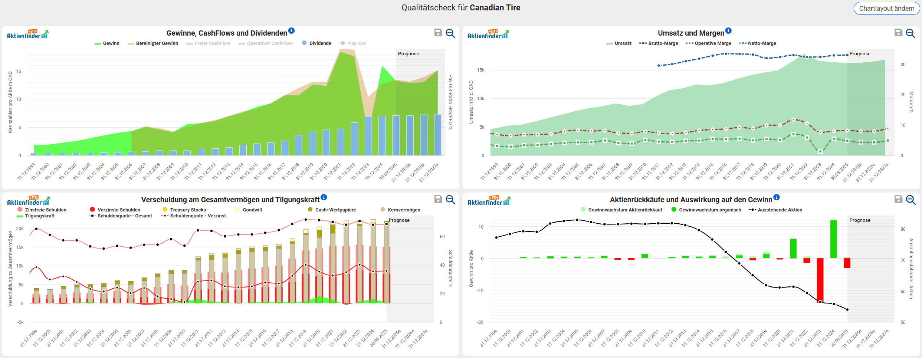Zoom out the Gewinne, CashFlows chart
922x358 pixels.
coord(450,33)
